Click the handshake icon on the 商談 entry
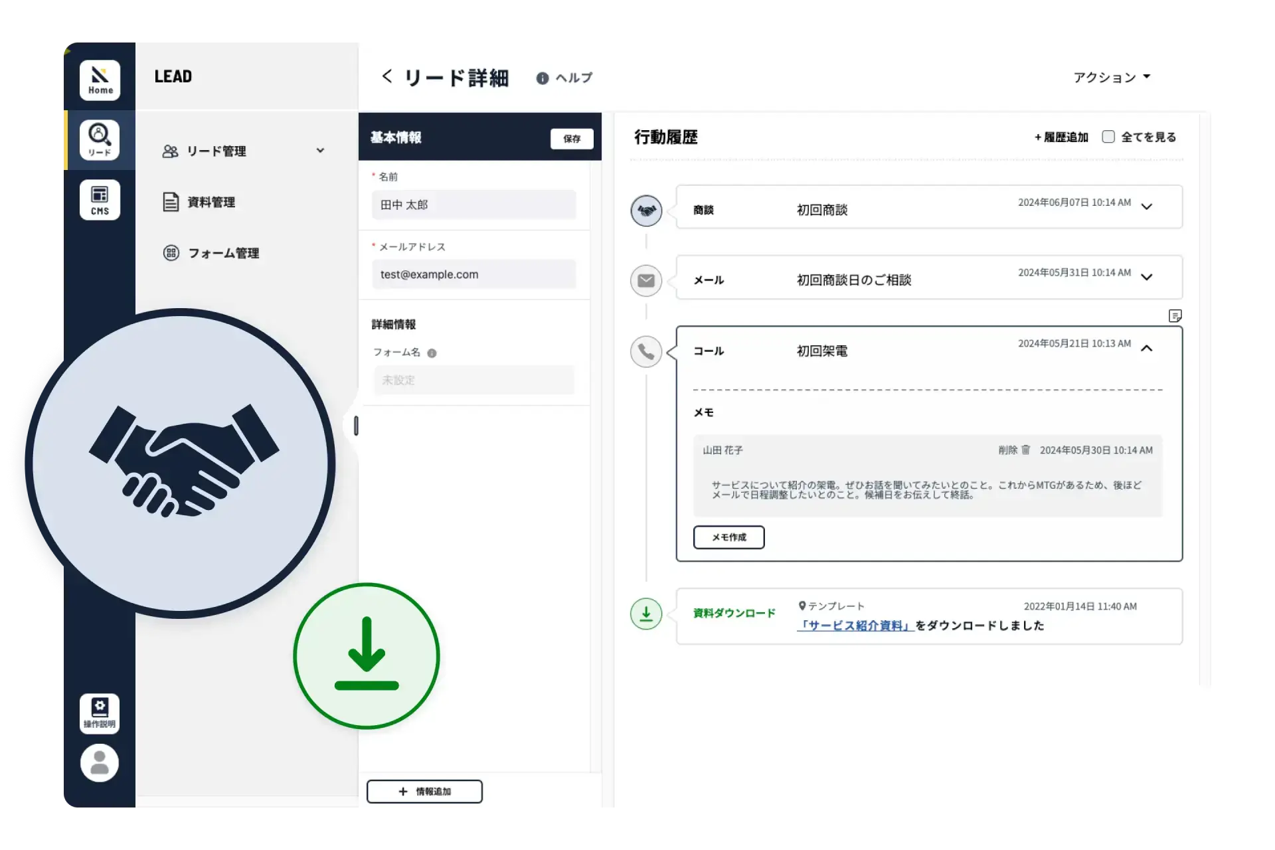Viewport: 1275px width, 850px height. tap(645, 210)
